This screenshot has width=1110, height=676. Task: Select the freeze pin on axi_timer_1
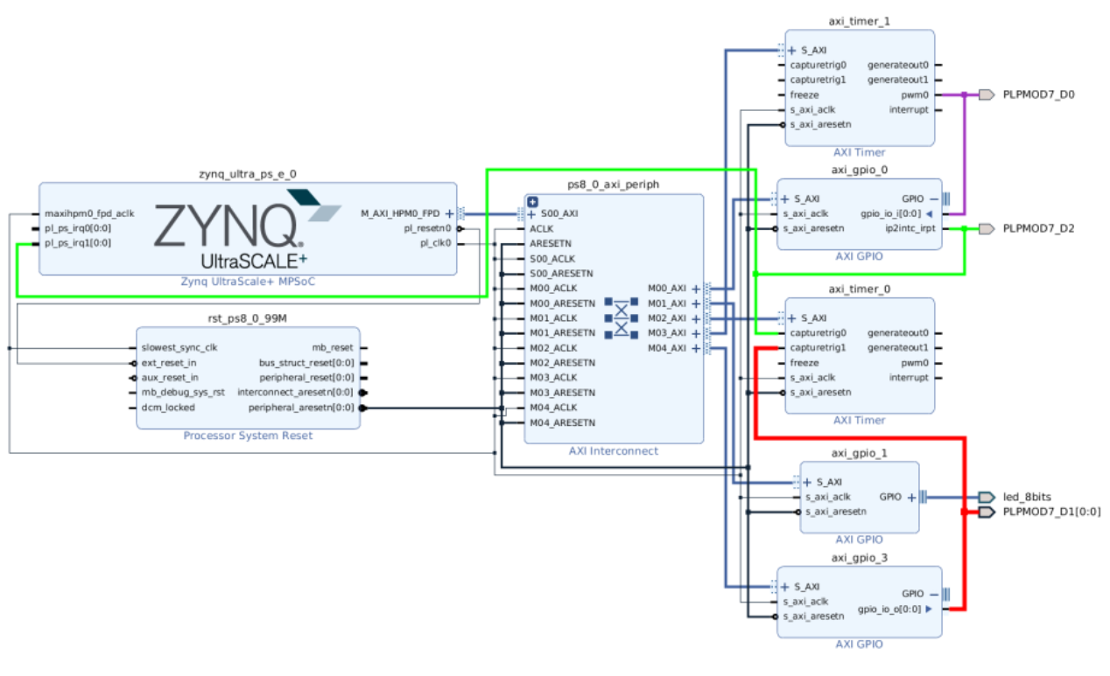[804, 94]
